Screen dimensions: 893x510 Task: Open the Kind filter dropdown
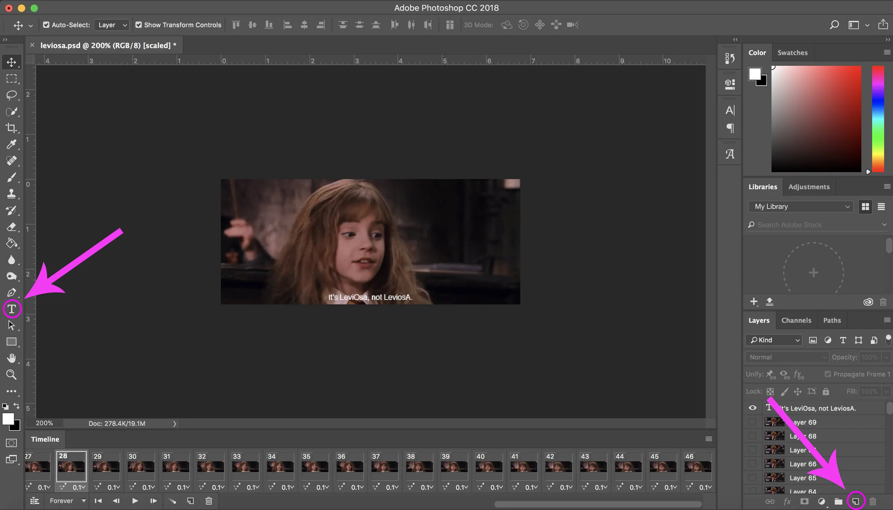tap(774, 340)
